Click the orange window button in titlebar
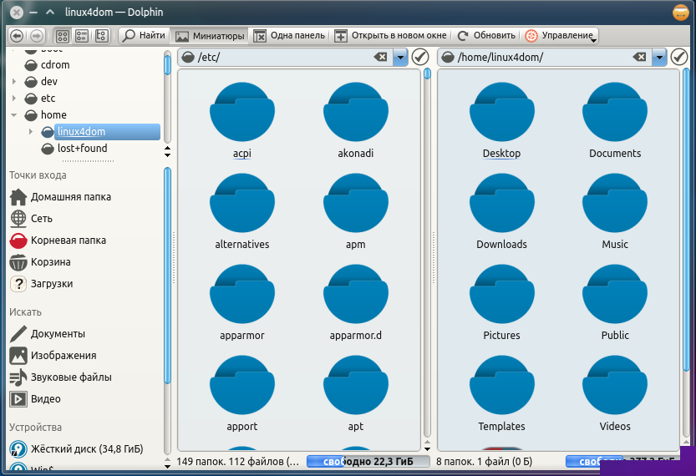Image resolution: width=696 pixels, height=476 pixels. 680,12
